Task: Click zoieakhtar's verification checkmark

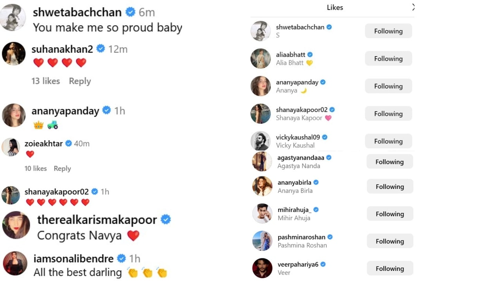Action: [x=68, y=143]
